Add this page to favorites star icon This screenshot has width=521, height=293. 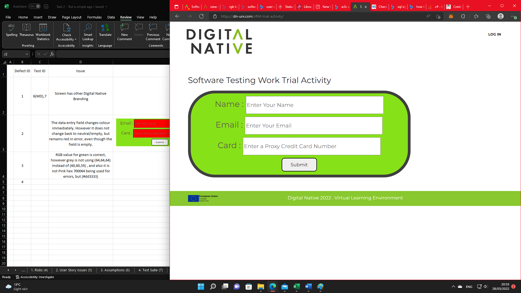coord(438,16)
